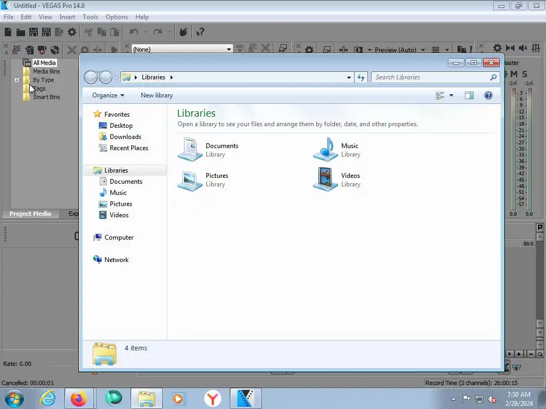Screen dimensions: 546x409
Task: Click the arrow after Libraries in address bar
Action: coord(171,77)
